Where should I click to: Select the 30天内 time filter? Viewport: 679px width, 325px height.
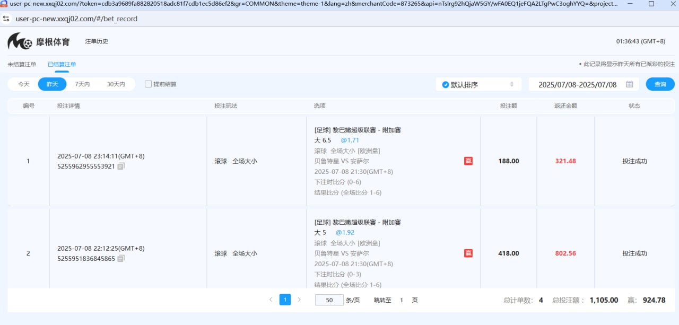[116, 84]
